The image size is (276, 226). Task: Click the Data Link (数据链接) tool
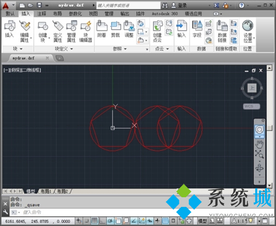(222, 32)
